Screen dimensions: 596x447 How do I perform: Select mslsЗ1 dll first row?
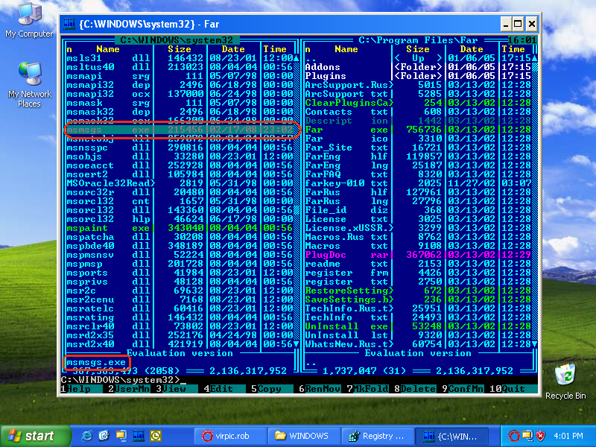pyautogui.click(x=180, y=58)
